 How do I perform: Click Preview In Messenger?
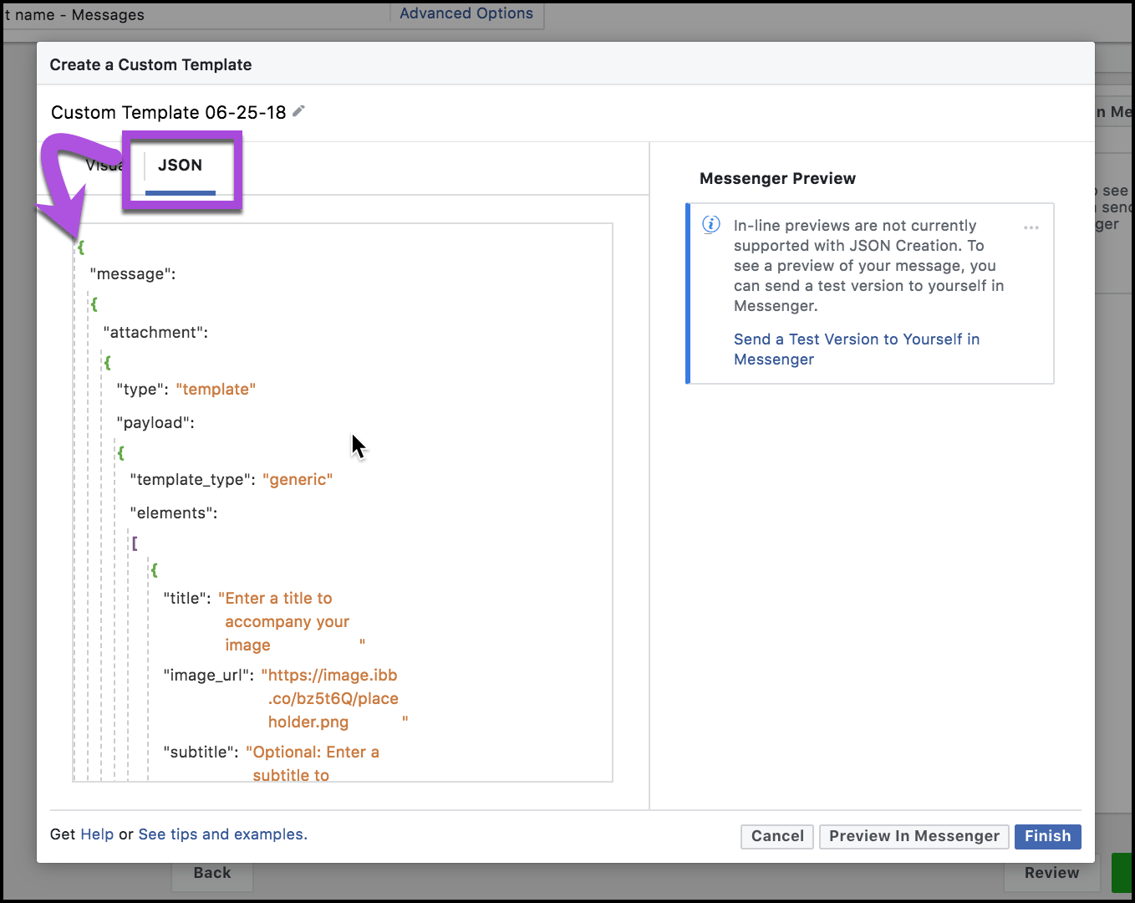click(914, 836)
